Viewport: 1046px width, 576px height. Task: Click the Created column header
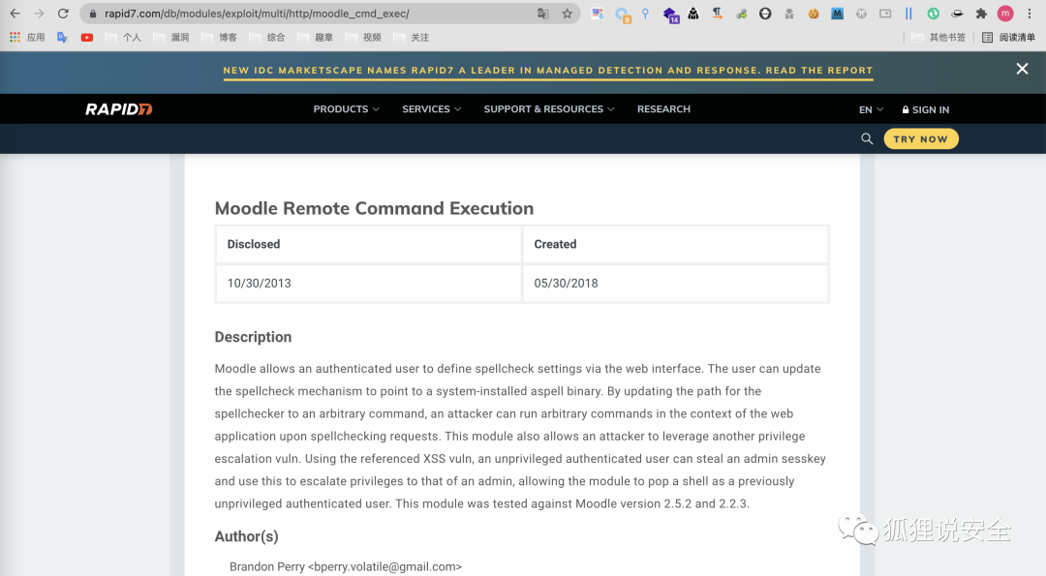(555, 244)
